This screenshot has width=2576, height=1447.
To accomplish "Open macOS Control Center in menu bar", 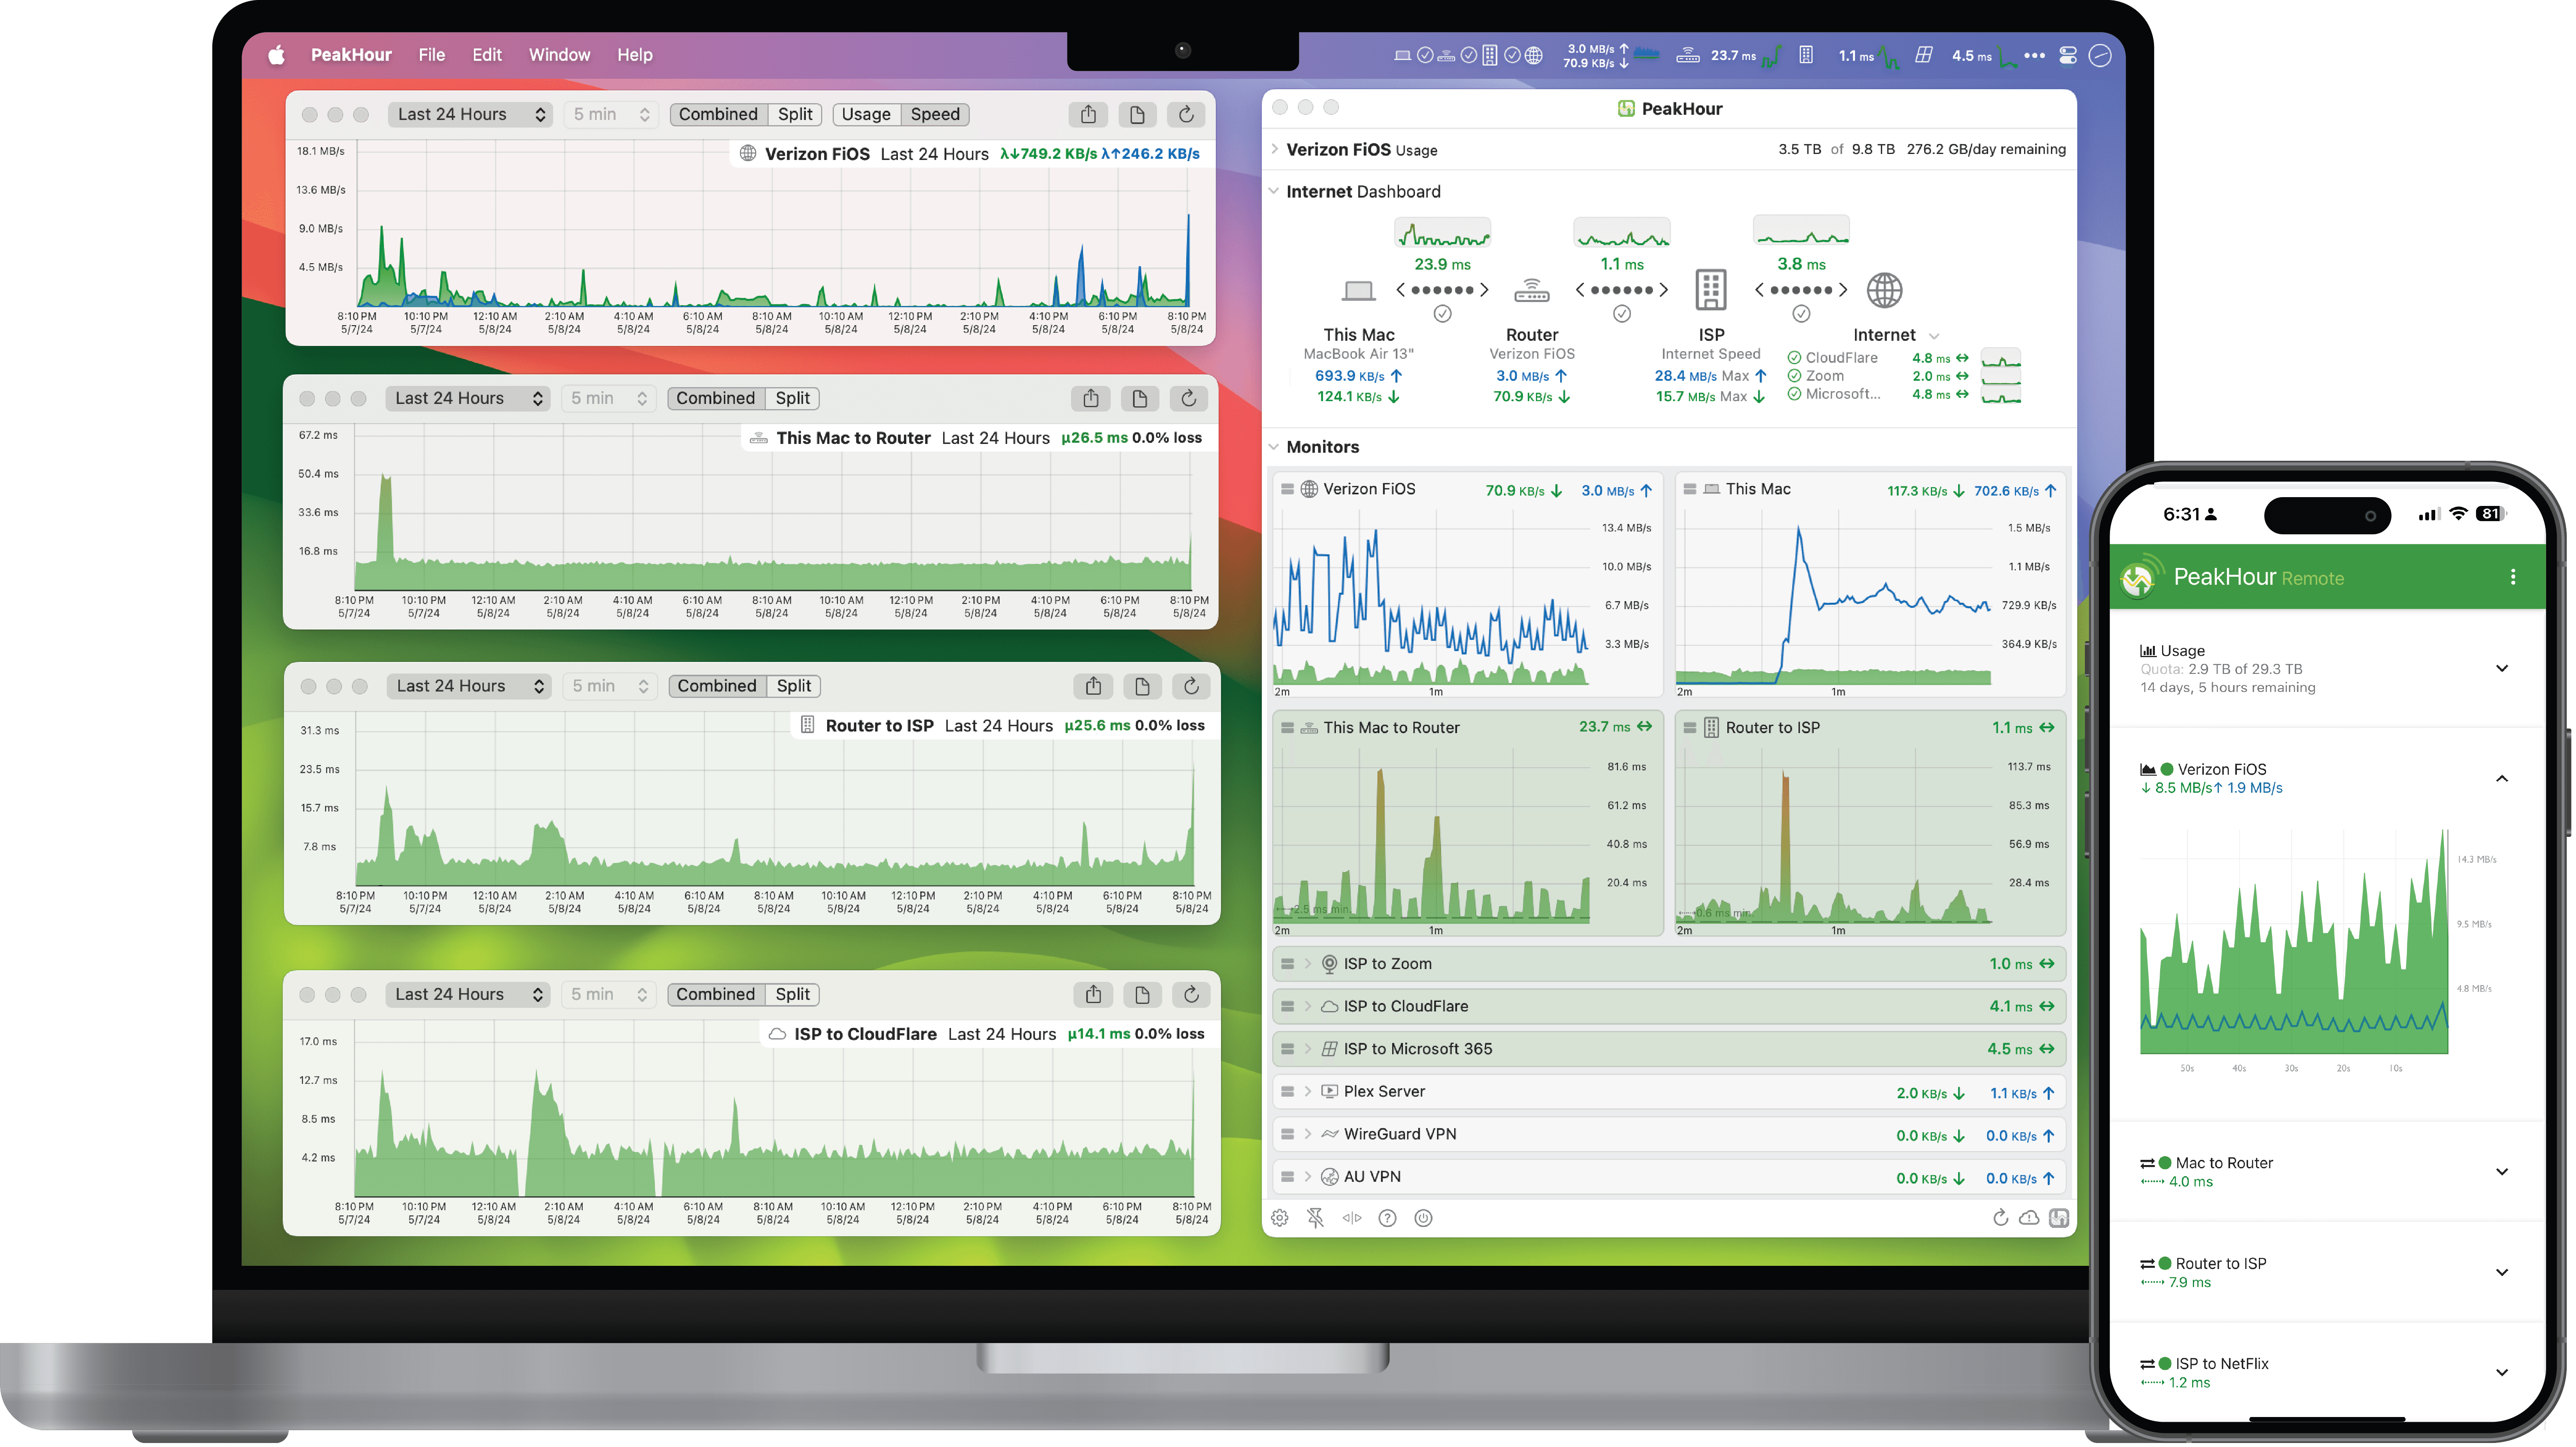I will (x=2068, y=56).
